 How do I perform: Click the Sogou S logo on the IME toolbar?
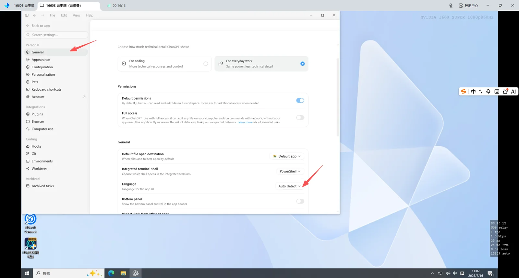pos(464,92)
